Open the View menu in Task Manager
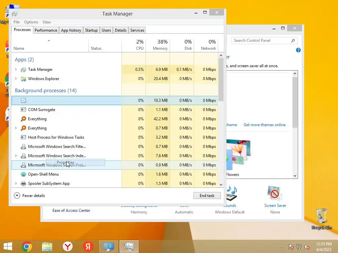The width and height of the screenshot is (338, 253). click(x=47, y=22)
